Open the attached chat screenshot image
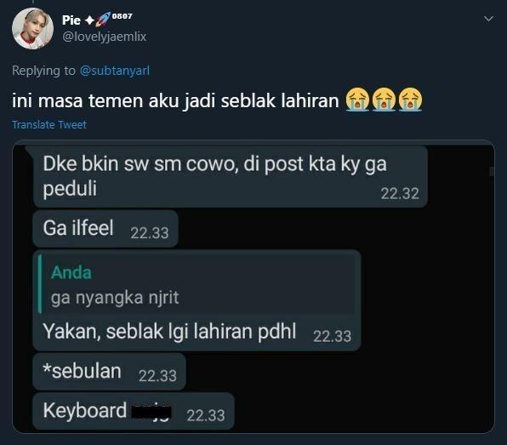Viewport: 507px width, 445px height. point(253,287)
